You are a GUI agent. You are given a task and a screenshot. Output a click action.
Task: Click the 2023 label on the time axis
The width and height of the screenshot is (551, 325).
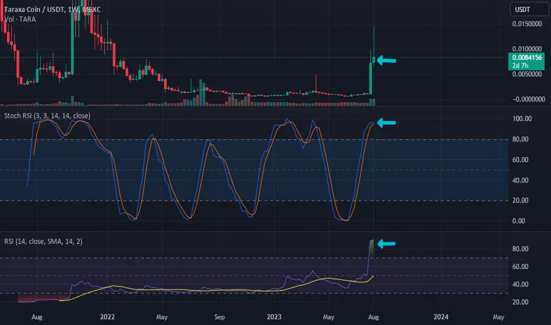[274, 317]
